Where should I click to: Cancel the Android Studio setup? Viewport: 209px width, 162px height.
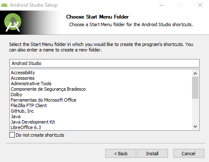[x=189, y=154]
